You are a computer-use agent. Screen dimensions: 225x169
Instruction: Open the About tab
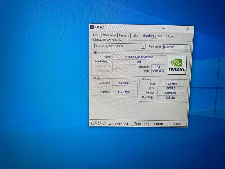coord(172,36)
